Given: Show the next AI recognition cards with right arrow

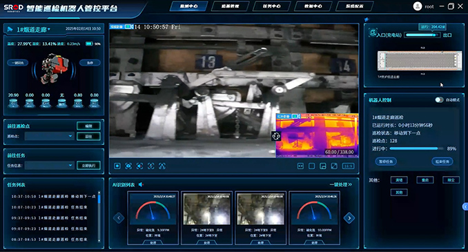Looking at the screenshot, I should [349, 218].
